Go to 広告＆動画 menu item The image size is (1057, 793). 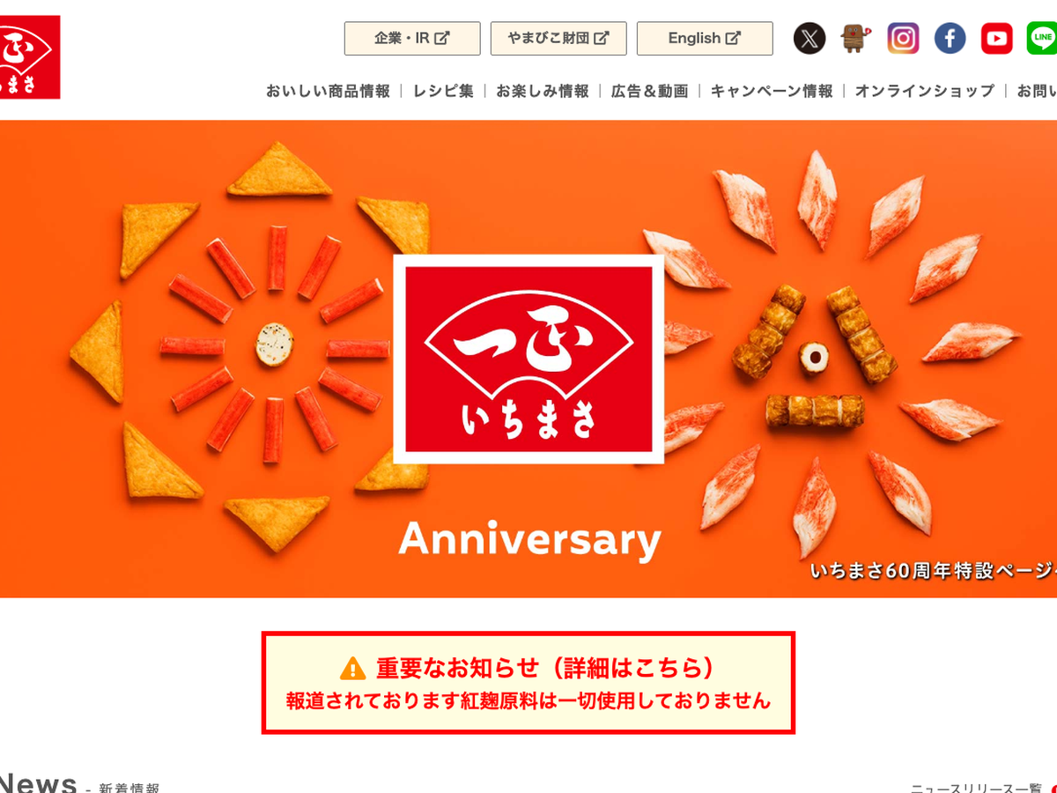pyautogui.click(x=650, y=91)
